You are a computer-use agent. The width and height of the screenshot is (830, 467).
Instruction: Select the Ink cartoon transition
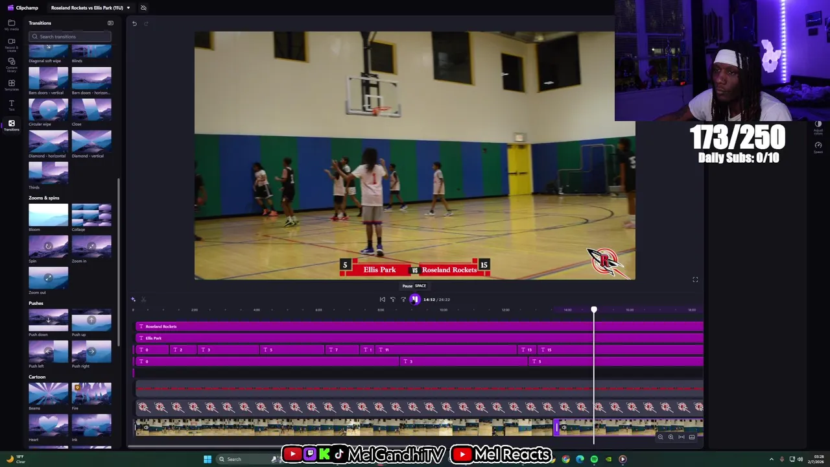[x=91, y=425]
